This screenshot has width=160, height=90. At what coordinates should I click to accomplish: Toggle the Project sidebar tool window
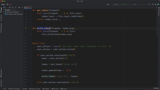point(1,10)
